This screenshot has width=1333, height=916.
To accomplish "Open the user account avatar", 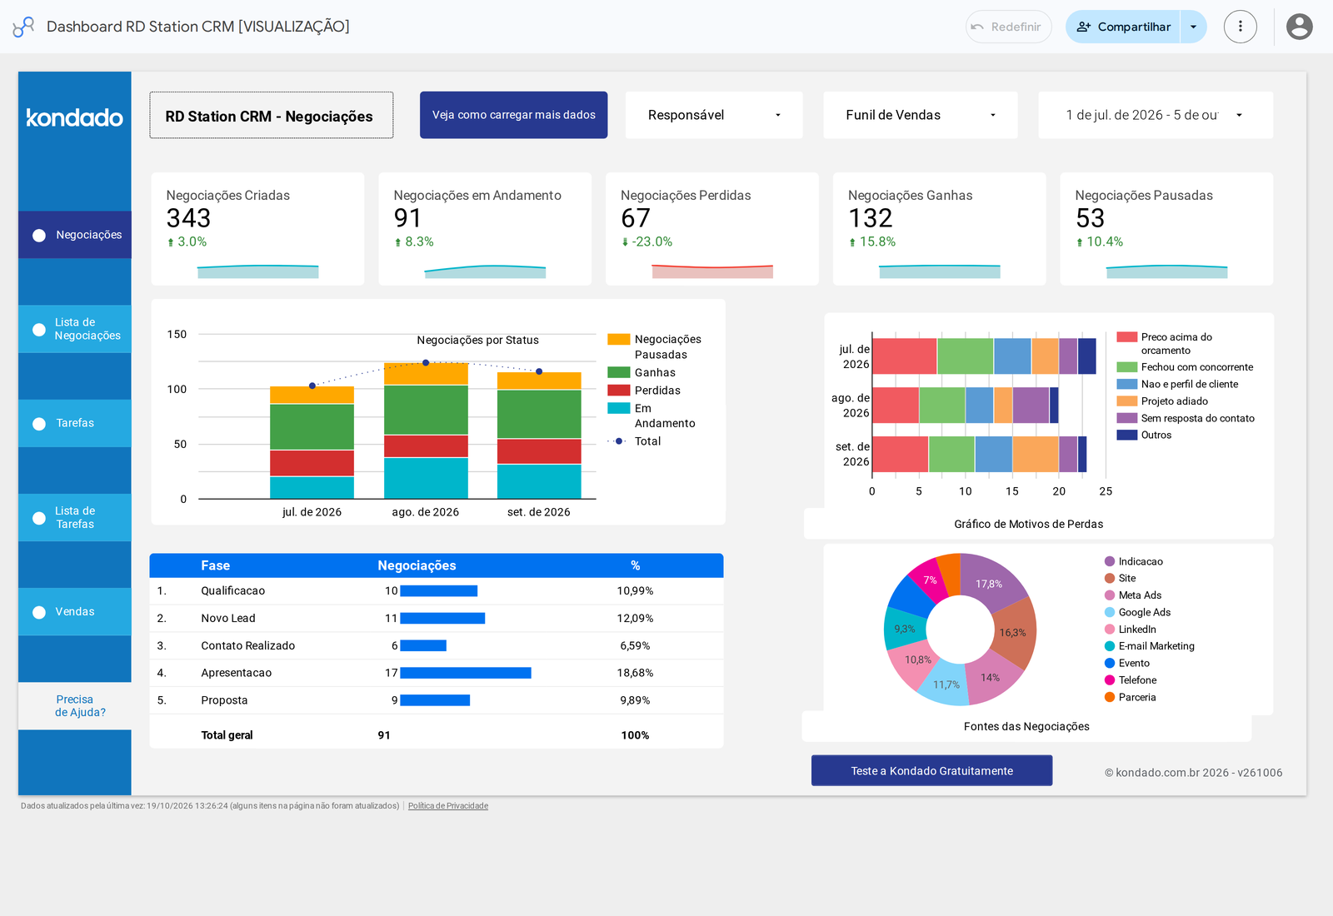I will tap(1299, 27).
